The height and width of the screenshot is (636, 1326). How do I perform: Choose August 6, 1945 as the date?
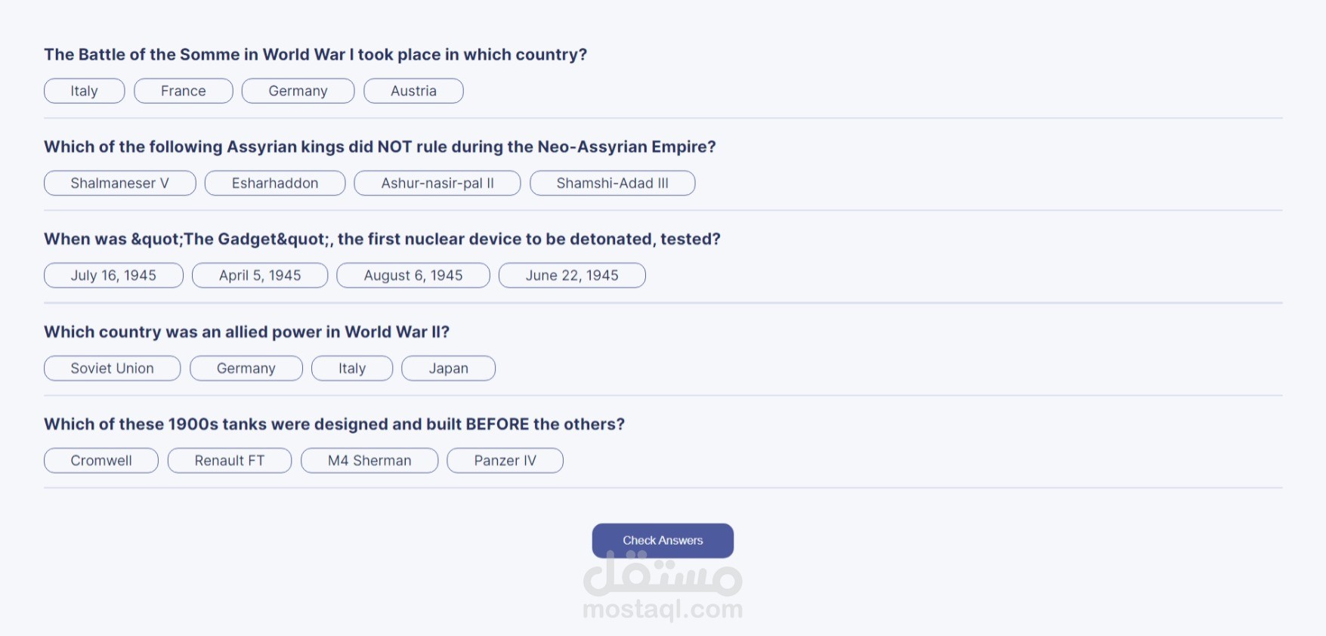(413, 276)
